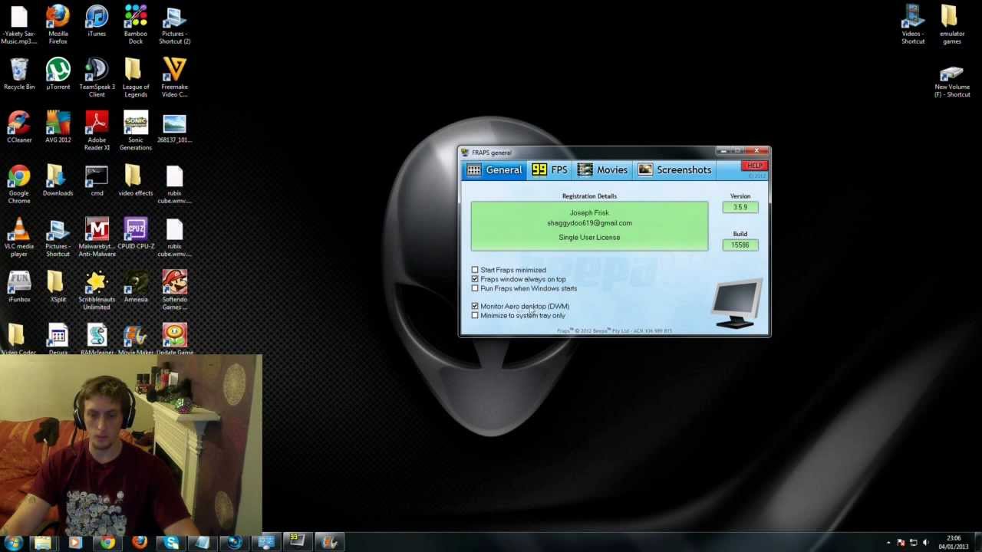Select the VLC media player icon

(x=19, y=237)
